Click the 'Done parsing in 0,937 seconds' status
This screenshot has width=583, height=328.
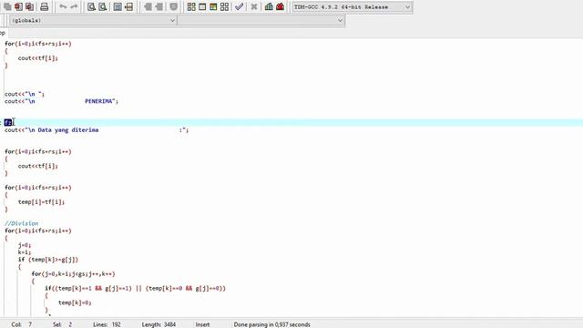tap(271, 324)
